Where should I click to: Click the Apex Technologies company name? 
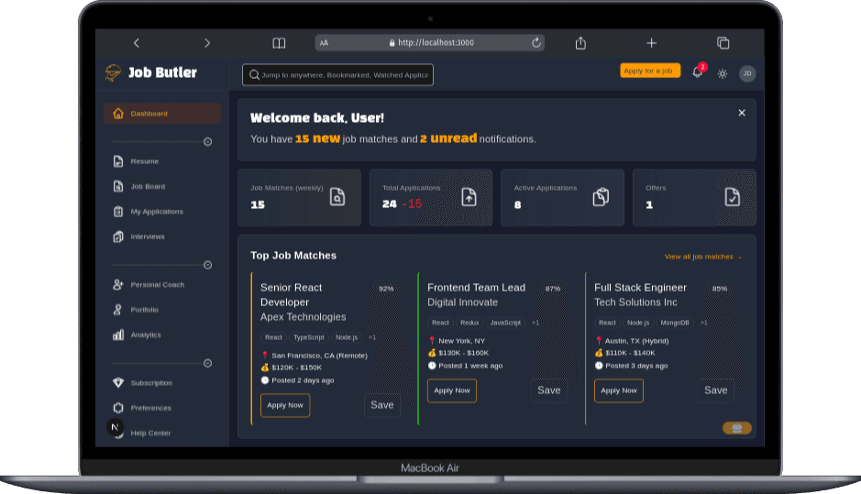click(304, 317)
